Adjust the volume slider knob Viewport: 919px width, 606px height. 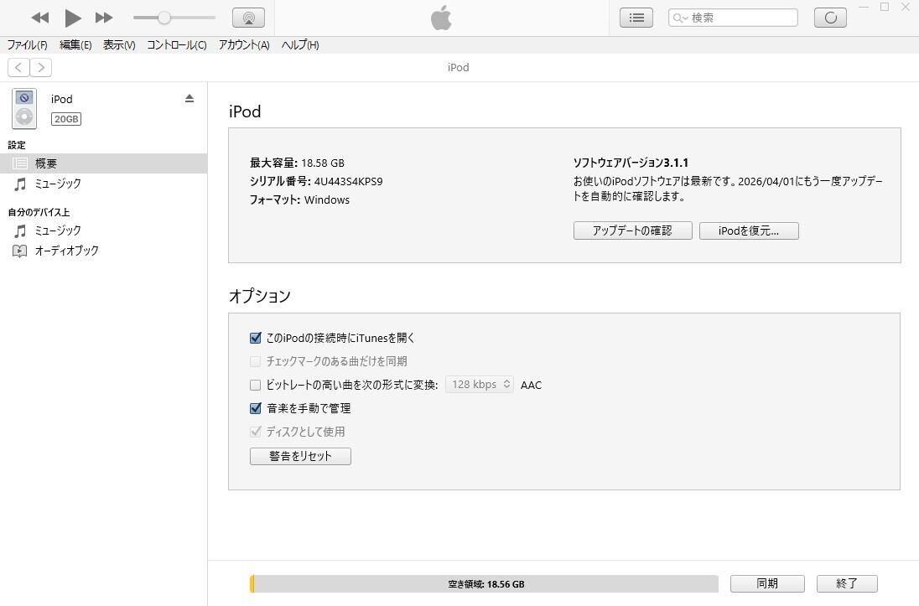tap(164, 18)
